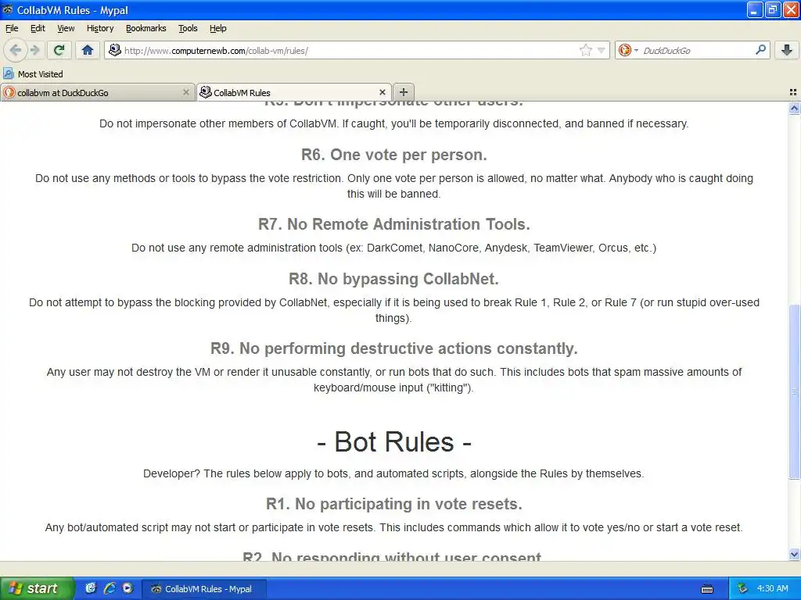The height and width of the screenshot is (600, 801).
Task: Click the R1. No participating in vote resets heading
Action: coord(394,504)
